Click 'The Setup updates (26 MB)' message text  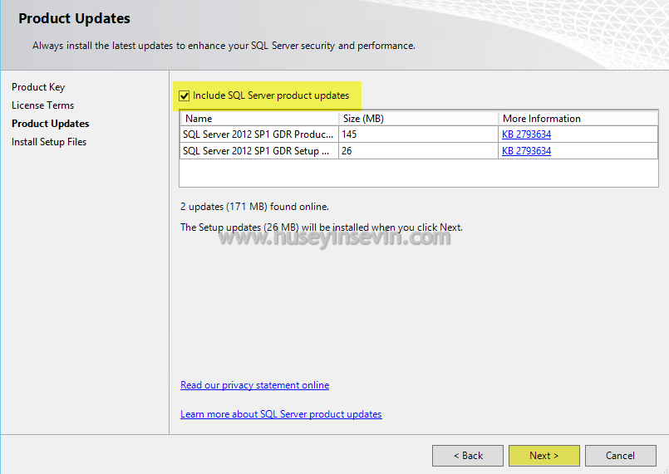point(322,227)
